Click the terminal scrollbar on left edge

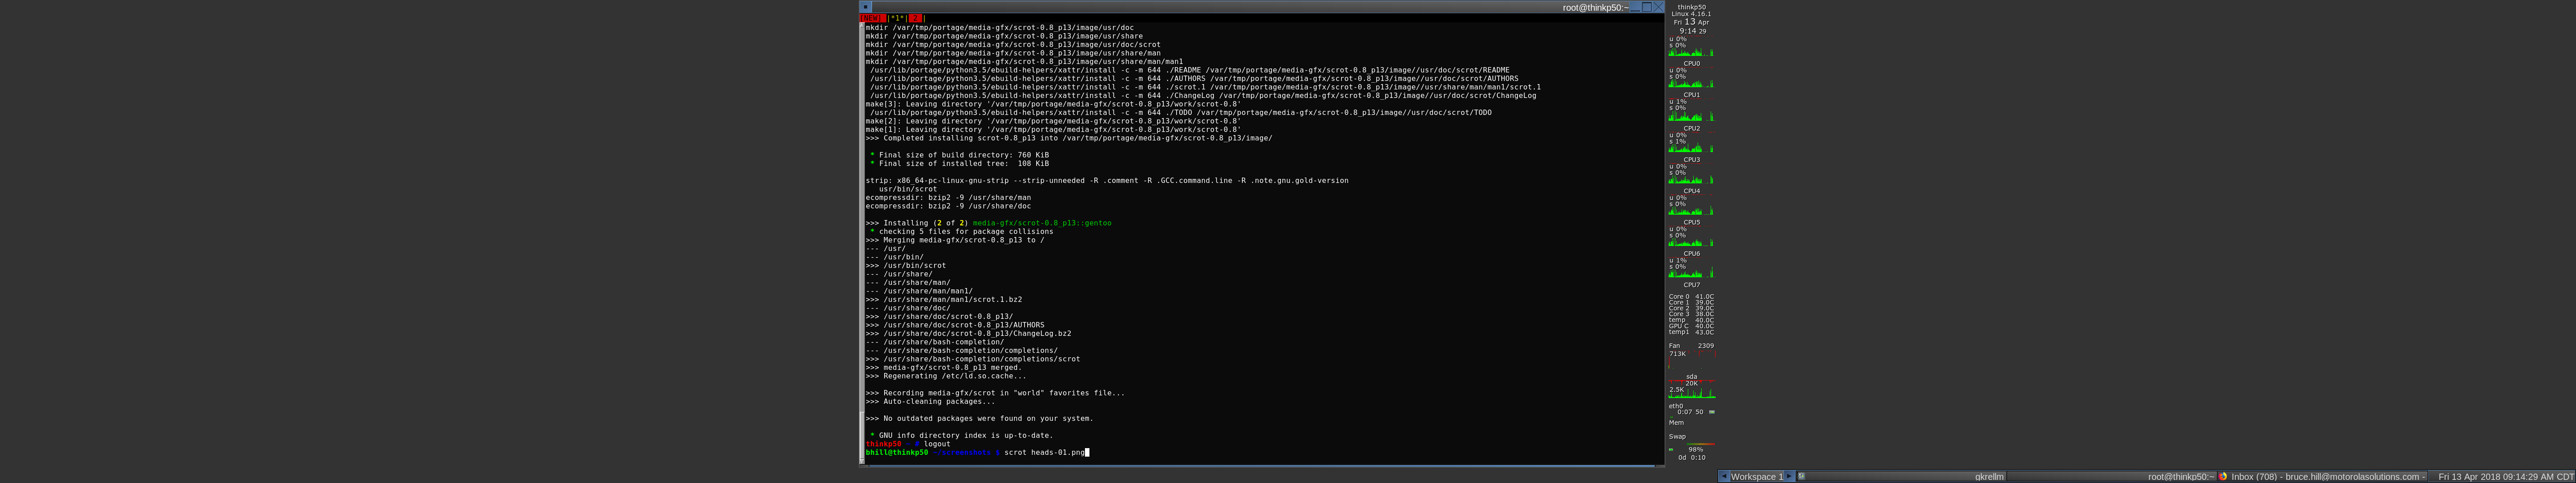click(x=861, y=243)
